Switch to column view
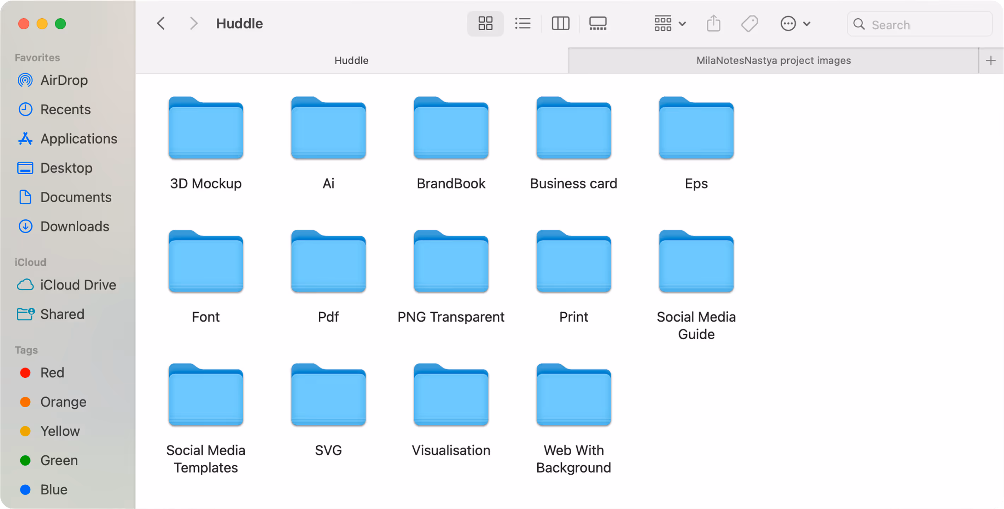The image size is (1004, 509). point(560,24)
